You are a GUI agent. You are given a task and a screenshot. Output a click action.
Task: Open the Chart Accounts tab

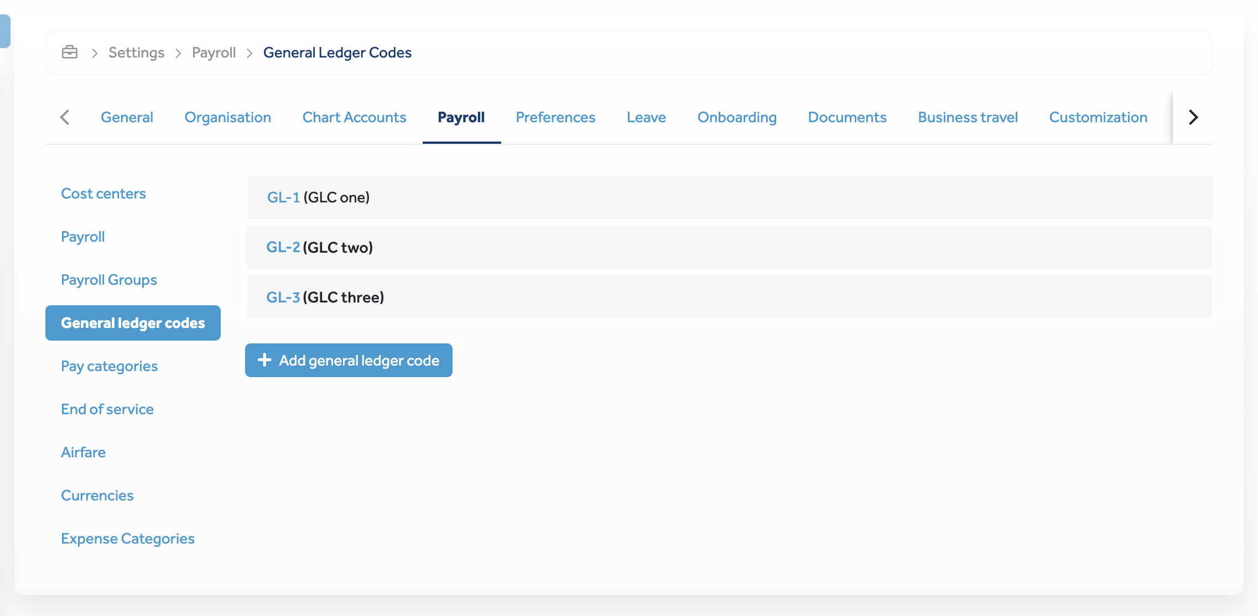click(354, 117)
